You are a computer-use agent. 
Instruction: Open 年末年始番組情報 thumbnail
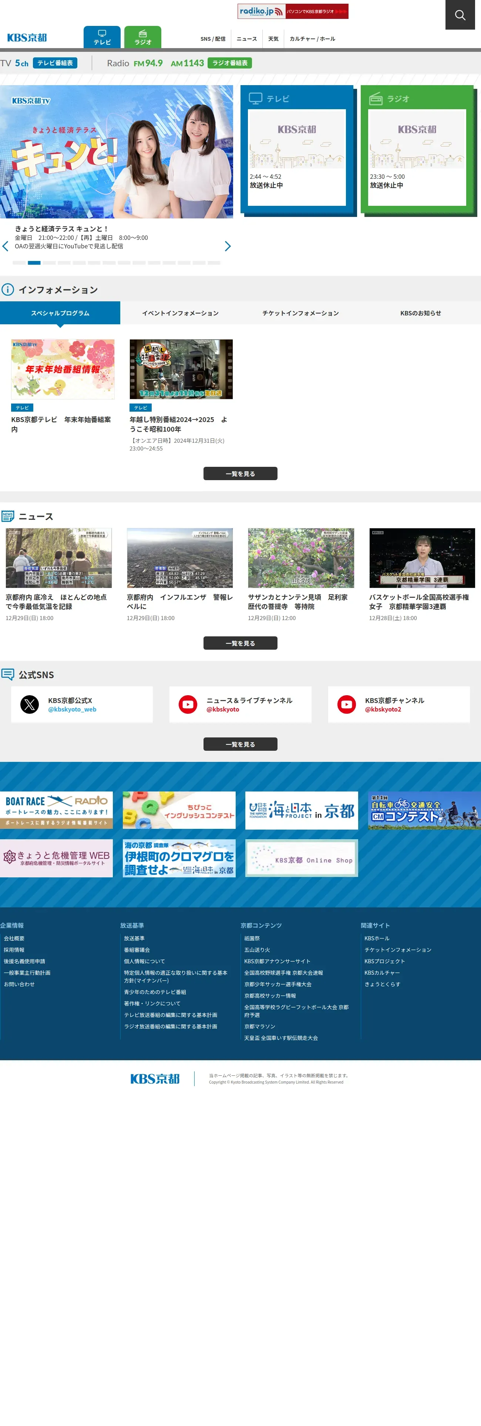[x=63, y=369]
